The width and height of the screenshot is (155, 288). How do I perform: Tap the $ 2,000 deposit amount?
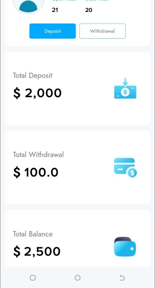37,93
